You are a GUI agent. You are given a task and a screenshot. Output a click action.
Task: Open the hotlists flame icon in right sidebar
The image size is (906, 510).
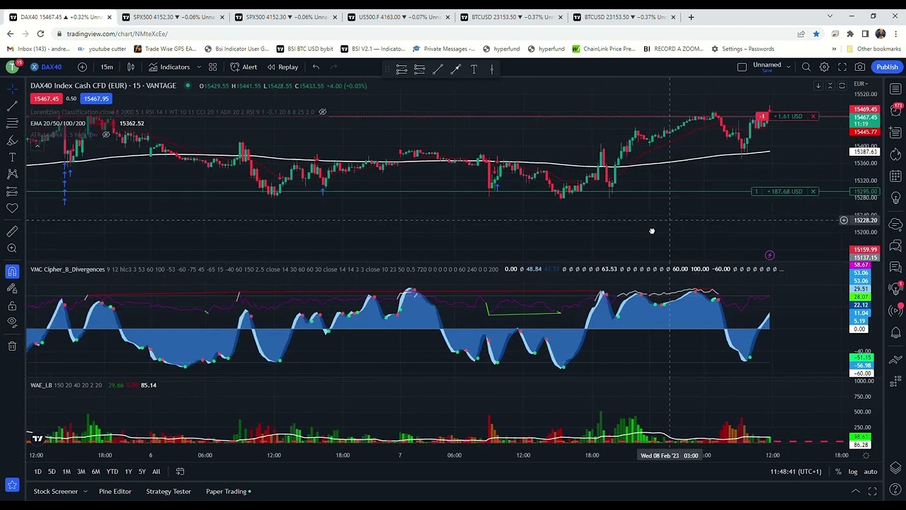[x=895, y=154]
